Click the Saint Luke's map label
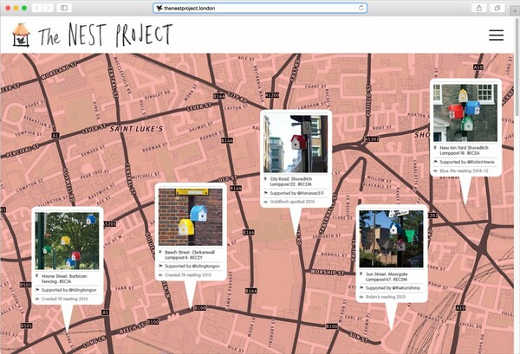520x354 pixels. click(136, 129)
